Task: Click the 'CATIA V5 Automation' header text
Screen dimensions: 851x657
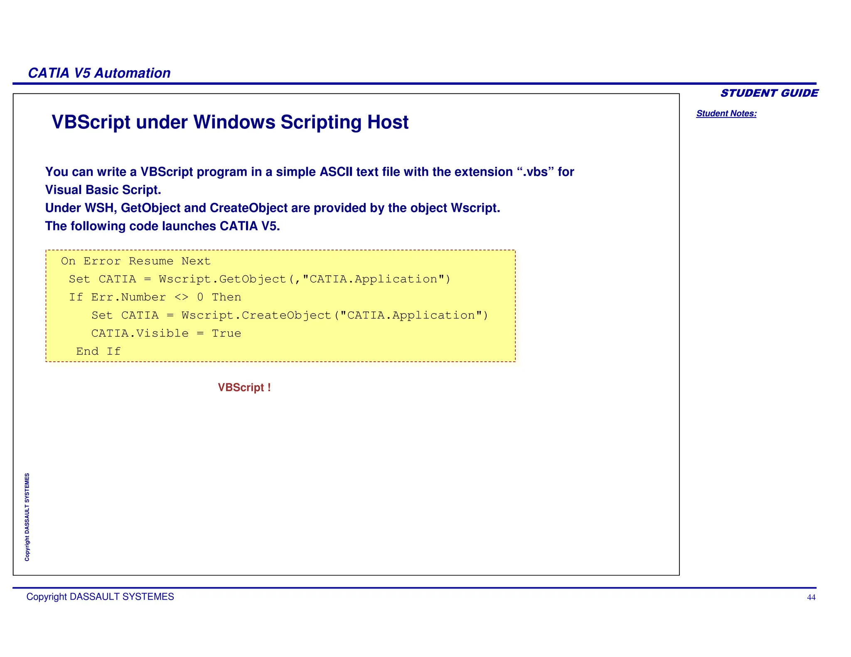Action: coord(99,73)
